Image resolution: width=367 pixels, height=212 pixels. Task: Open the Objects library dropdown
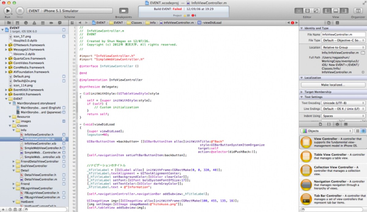(327, 131)
